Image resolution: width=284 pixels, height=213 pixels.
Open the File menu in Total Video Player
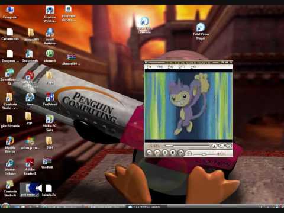point(149,67)
